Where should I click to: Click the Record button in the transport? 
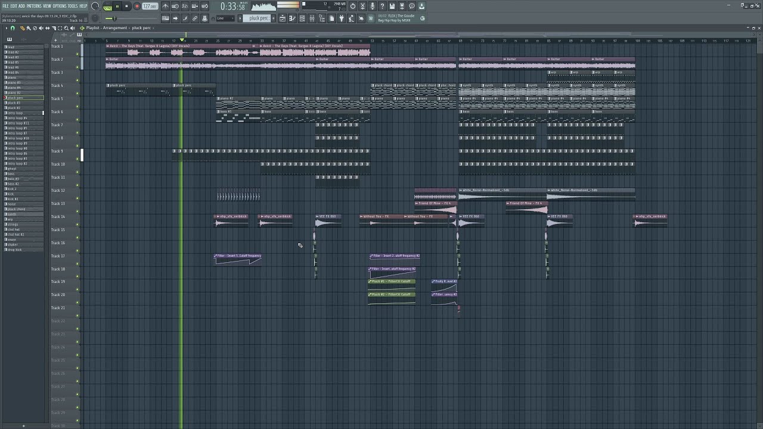pos(137,7)
